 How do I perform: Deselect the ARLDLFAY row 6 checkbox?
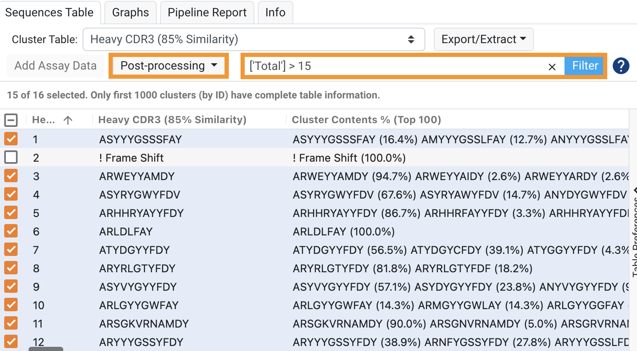(x=11, y=231)
